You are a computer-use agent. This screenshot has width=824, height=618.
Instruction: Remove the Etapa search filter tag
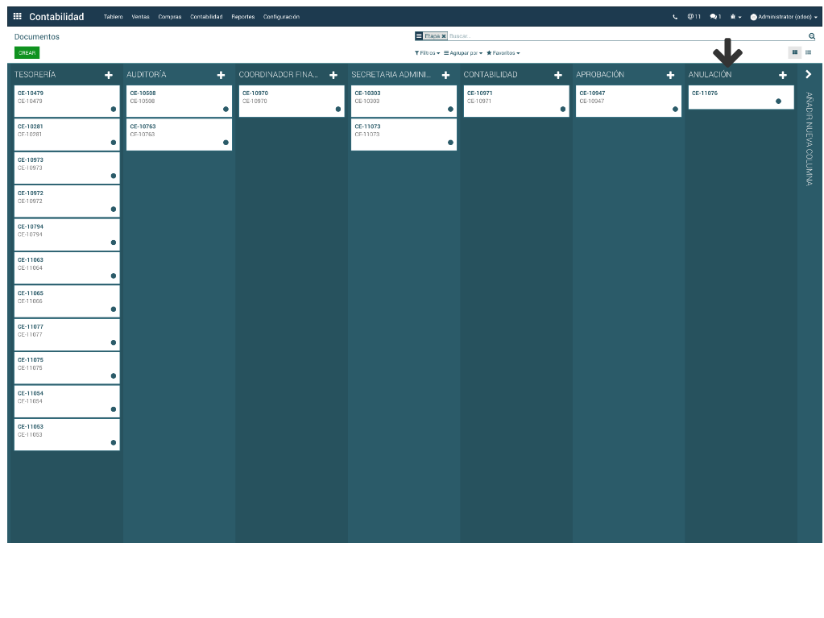443,36
